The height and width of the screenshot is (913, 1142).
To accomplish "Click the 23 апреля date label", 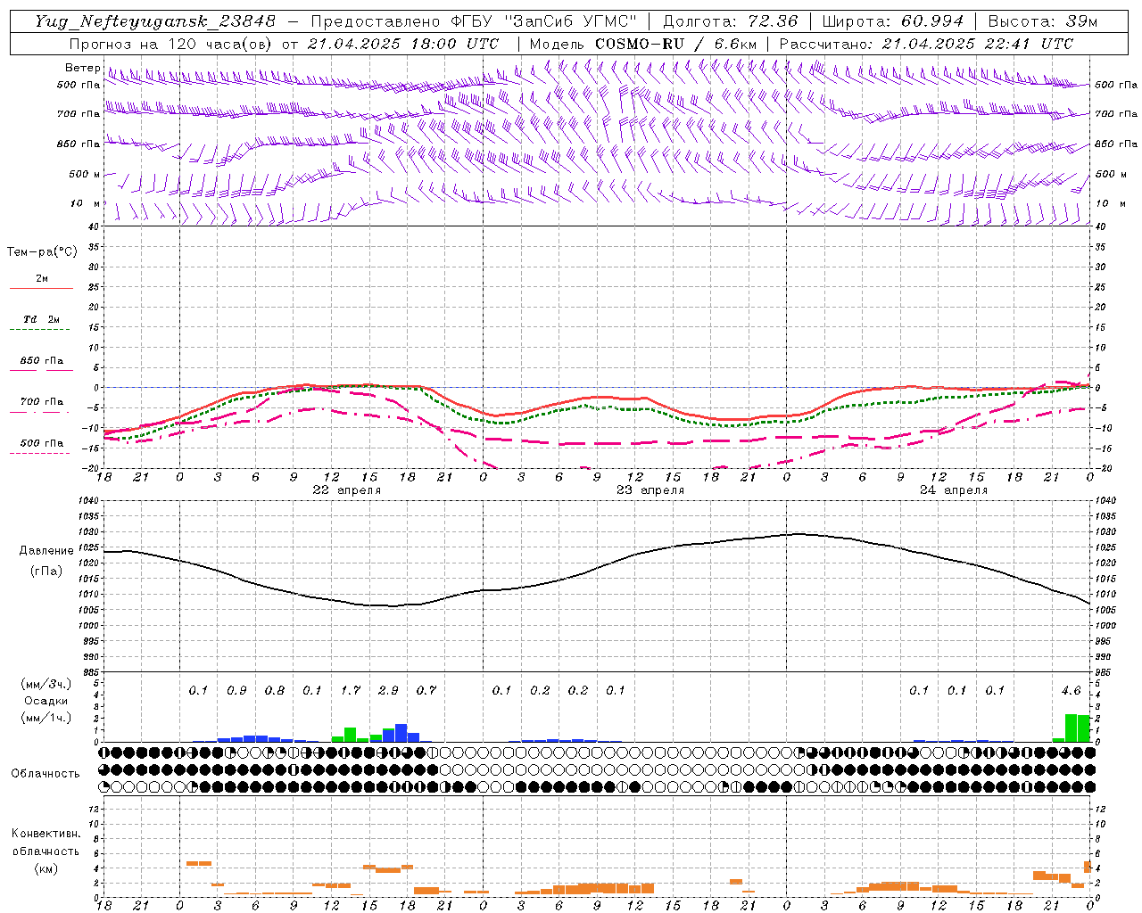I will coord(650,490).
